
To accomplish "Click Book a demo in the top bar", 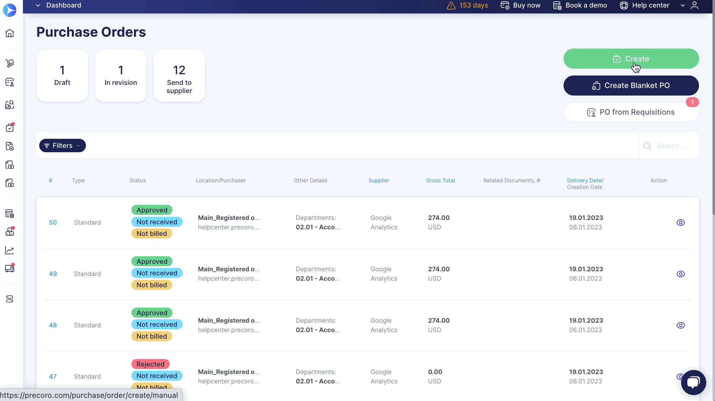I will click(x=580, y=5).
